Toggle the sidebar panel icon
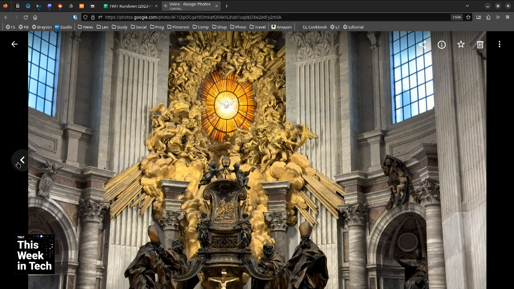The height and width of the screenshot is (289, 514). coord(488,17)
